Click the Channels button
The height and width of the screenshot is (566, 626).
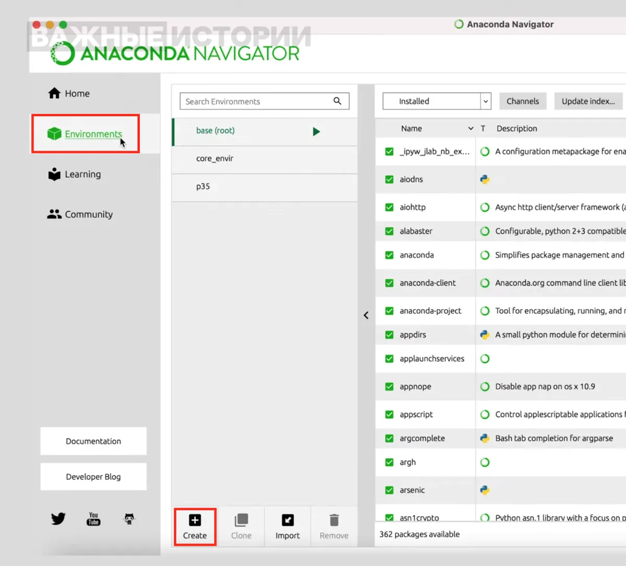[523, 101]
